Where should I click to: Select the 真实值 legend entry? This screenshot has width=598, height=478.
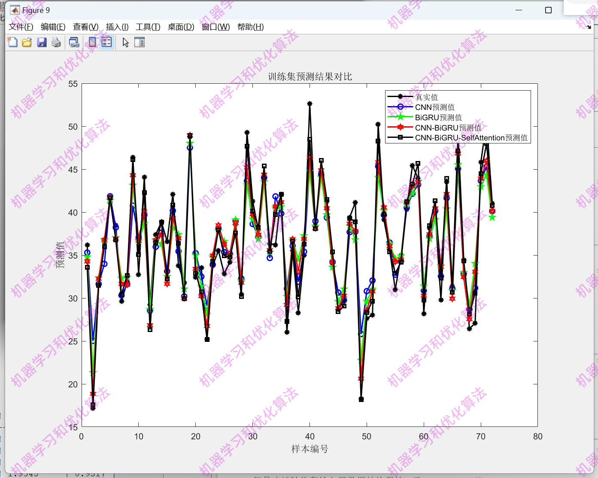tap(427, 97)
